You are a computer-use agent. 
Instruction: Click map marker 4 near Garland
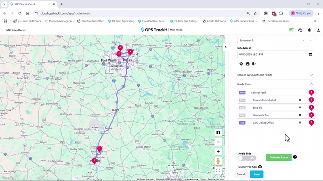(130, 51)
